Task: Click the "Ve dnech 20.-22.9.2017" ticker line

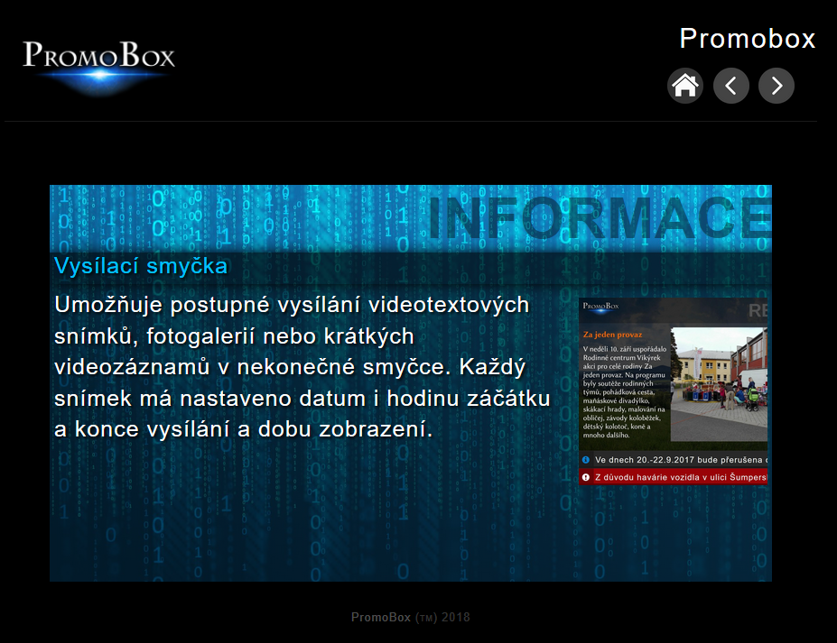Action: tap(679, 460)
